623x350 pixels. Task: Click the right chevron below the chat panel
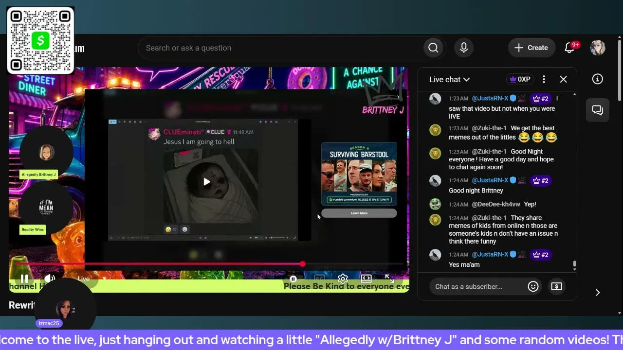click(x=598, y=292)
